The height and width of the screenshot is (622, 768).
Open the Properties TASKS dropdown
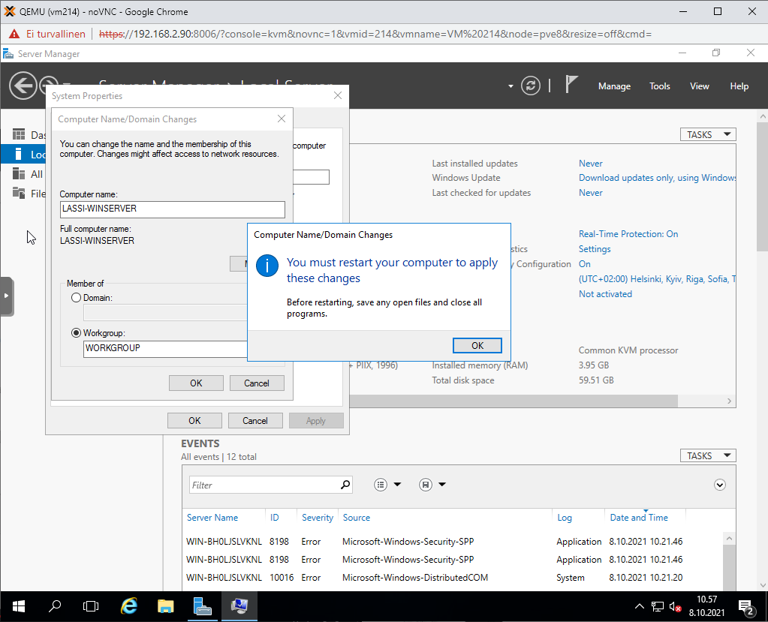tap(708, 134)
